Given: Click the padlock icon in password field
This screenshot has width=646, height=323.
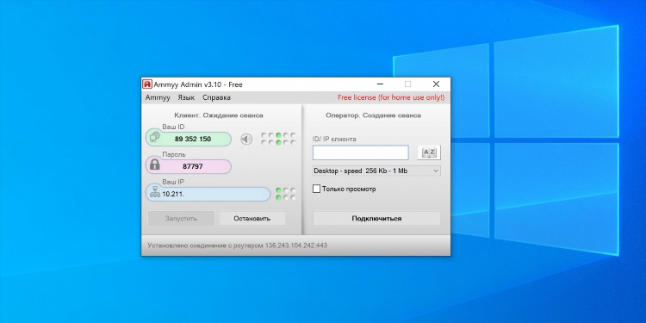Looking at the screenshot, I should [155, 165].
